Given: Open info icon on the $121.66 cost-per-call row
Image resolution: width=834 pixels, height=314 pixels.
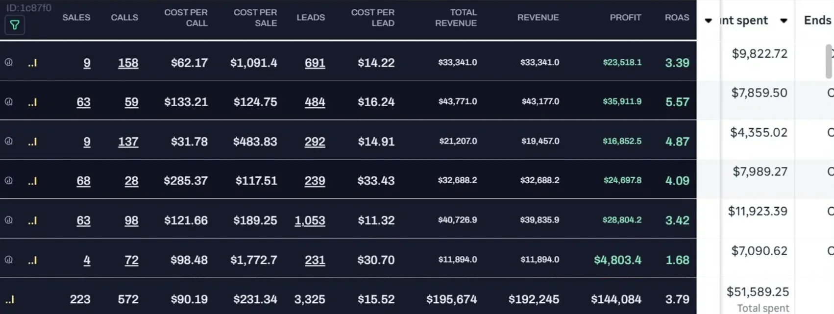Looking at the screenshot, I should coord(9,220).
